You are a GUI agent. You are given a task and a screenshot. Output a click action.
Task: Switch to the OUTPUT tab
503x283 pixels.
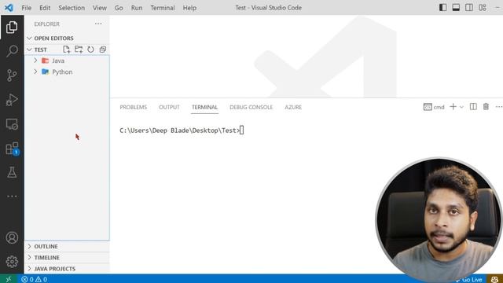[x=170, y=107]
